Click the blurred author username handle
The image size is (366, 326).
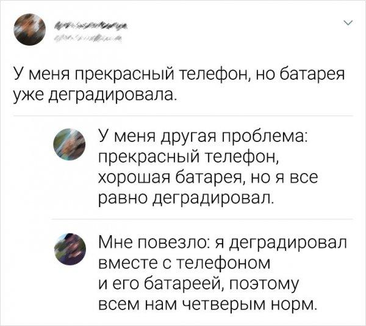pos(88,38)
